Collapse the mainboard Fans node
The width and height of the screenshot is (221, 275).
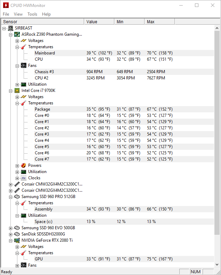17,66
